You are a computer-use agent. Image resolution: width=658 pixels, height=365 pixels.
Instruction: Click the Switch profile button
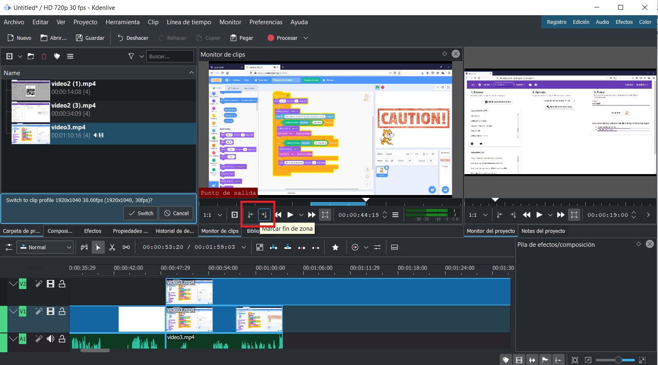pos(141,213)
